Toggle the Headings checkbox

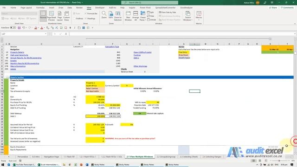[x=90, y=19]
